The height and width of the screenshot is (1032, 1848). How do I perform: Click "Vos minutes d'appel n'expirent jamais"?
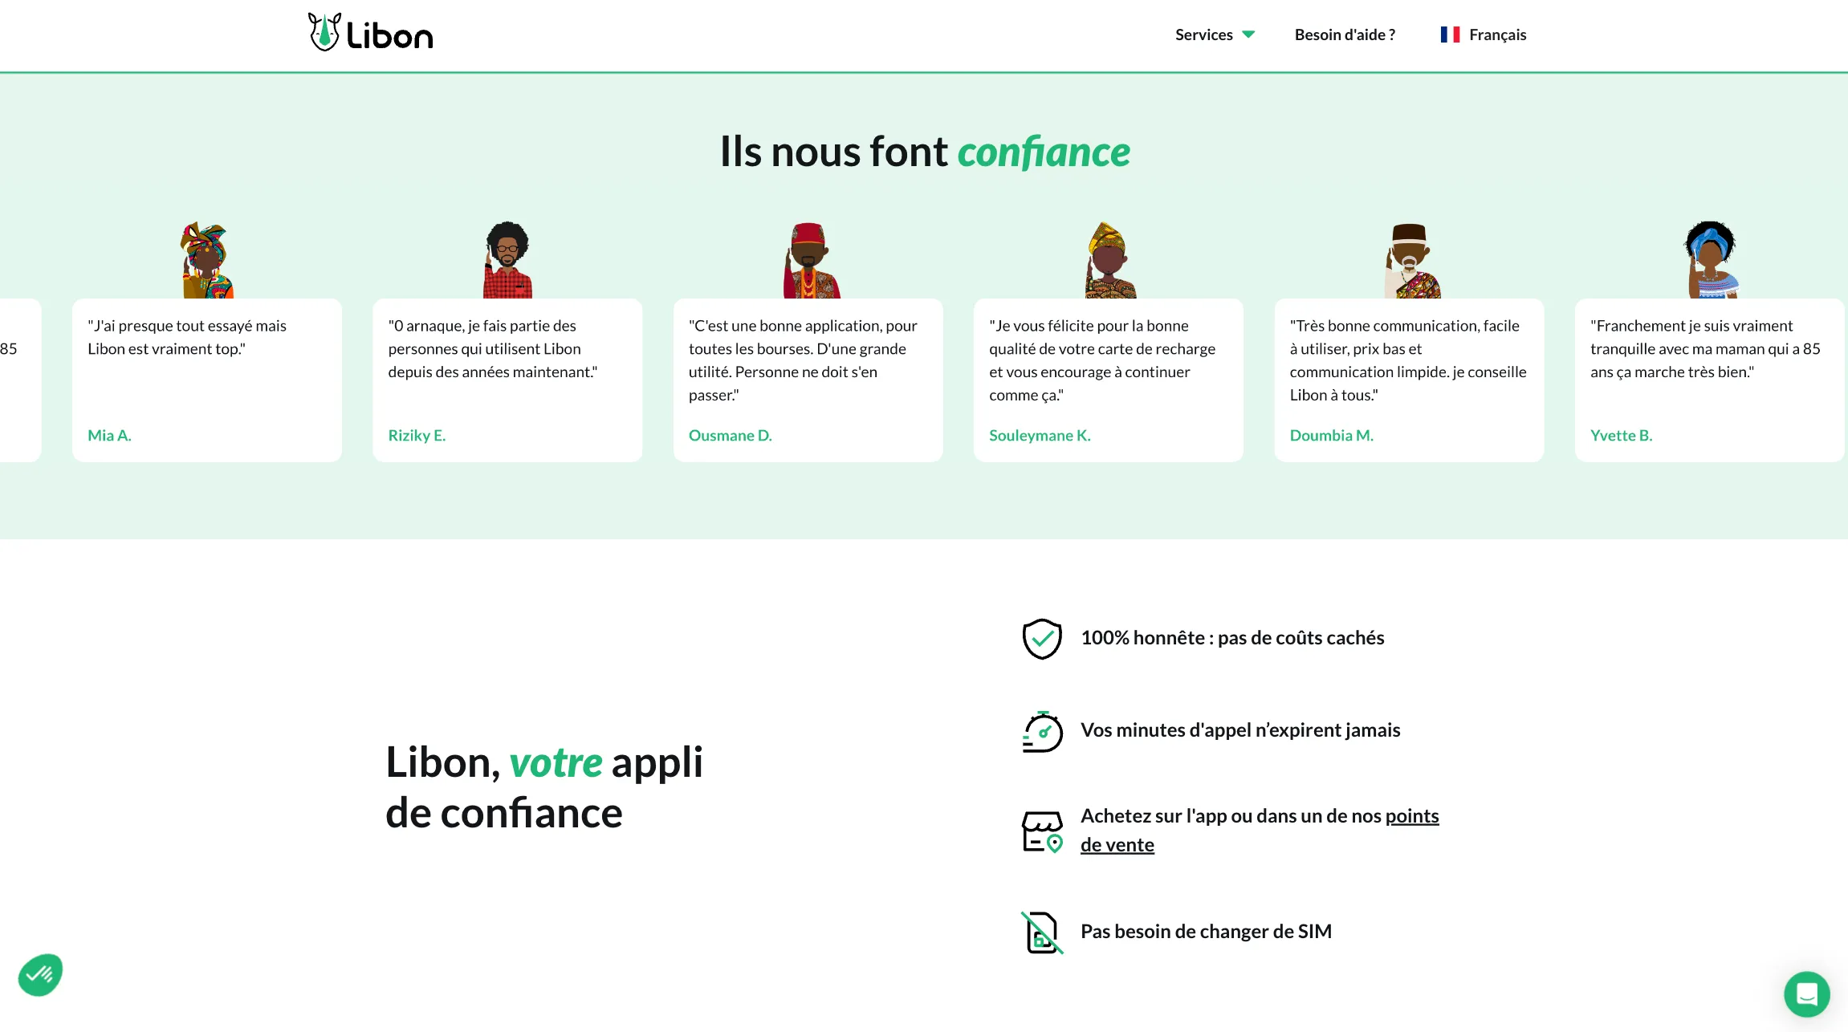point(1240,730)
